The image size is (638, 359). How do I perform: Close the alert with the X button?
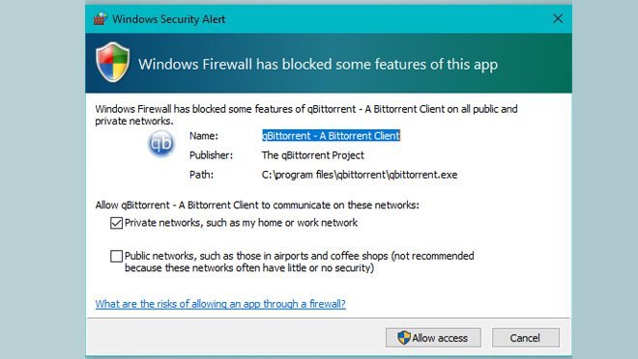tap(558, 18)
